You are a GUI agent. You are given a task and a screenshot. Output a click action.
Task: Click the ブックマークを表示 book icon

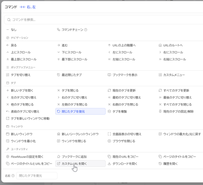(x=109, y=75)
